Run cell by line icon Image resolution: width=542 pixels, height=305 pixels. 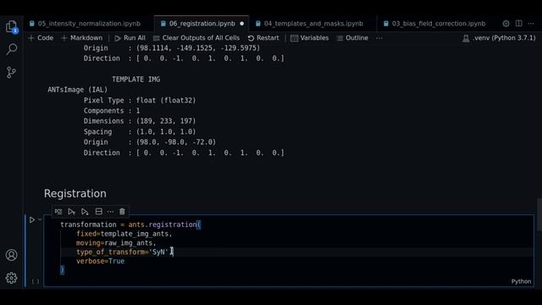[58, 212]
